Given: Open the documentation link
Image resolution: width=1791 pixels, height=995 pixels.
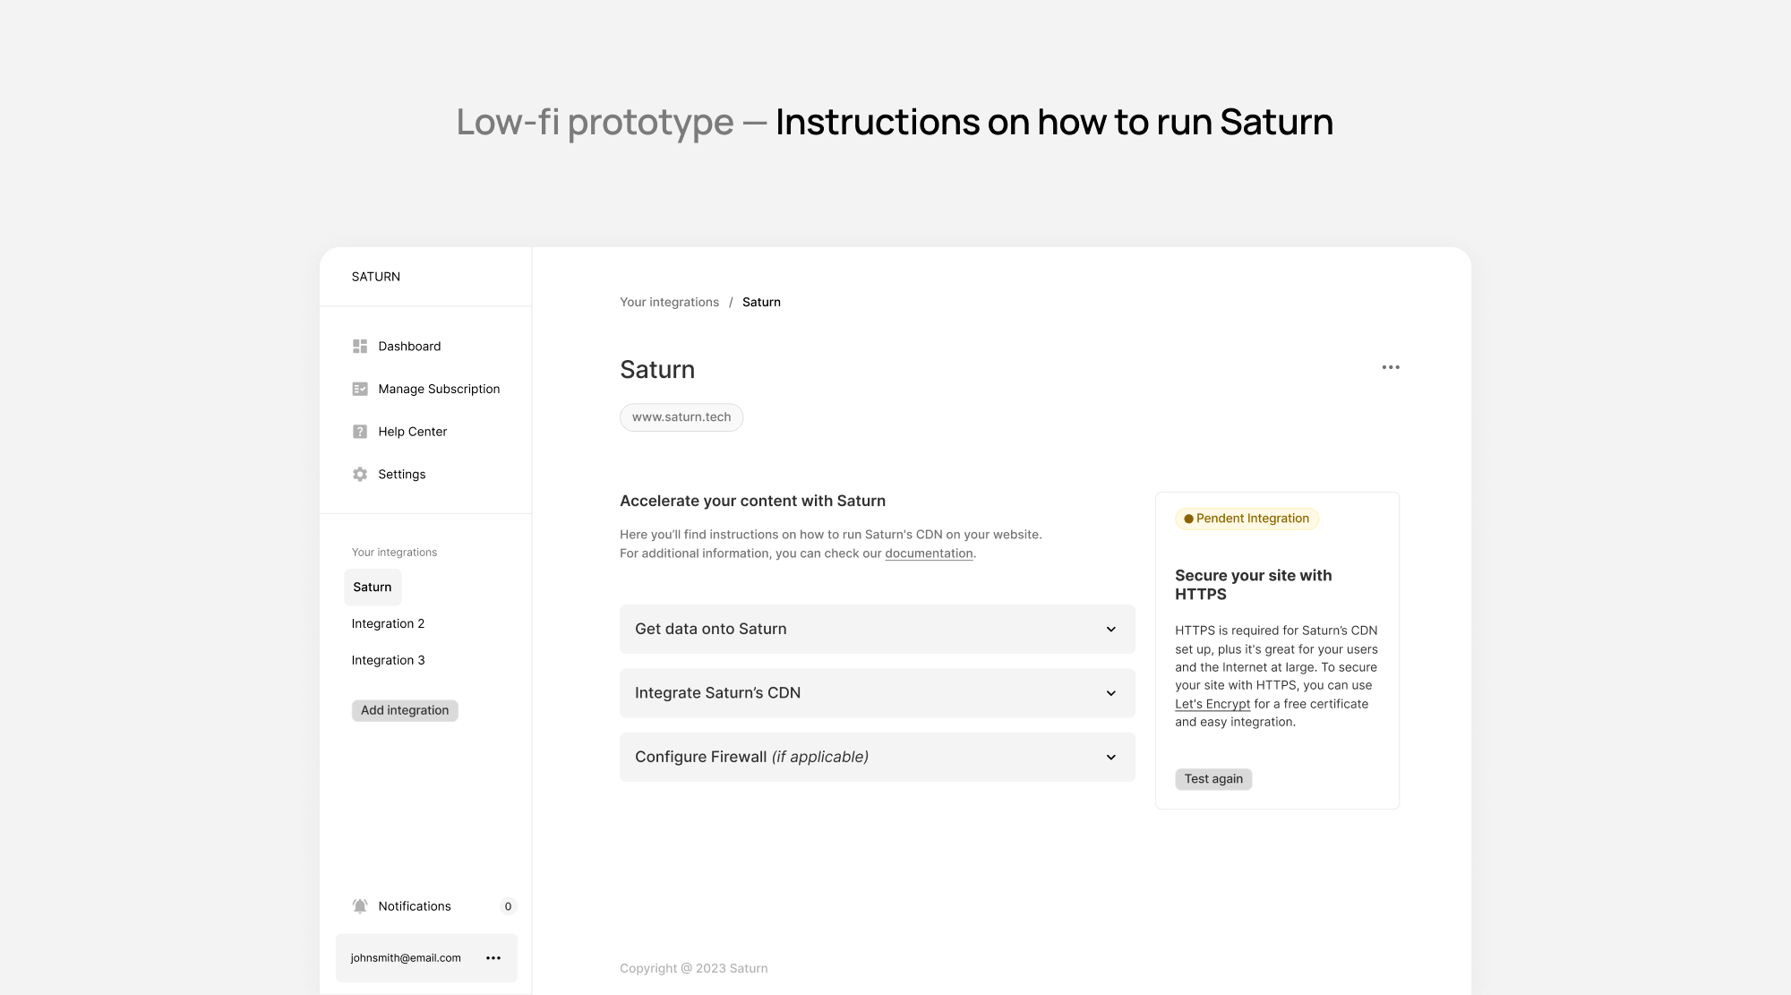Looking at the screenshot, I should pyautogui.click(x=929, y=554).
